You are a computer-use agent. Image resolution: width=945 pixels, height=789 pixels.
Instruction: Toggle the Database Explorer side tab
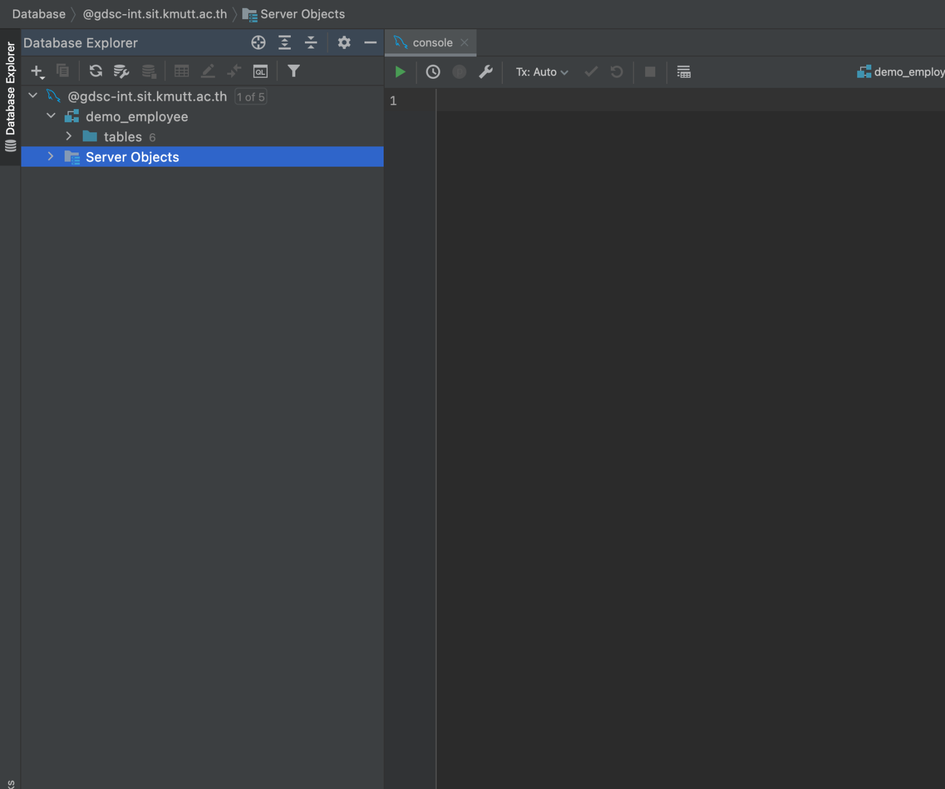10,97
